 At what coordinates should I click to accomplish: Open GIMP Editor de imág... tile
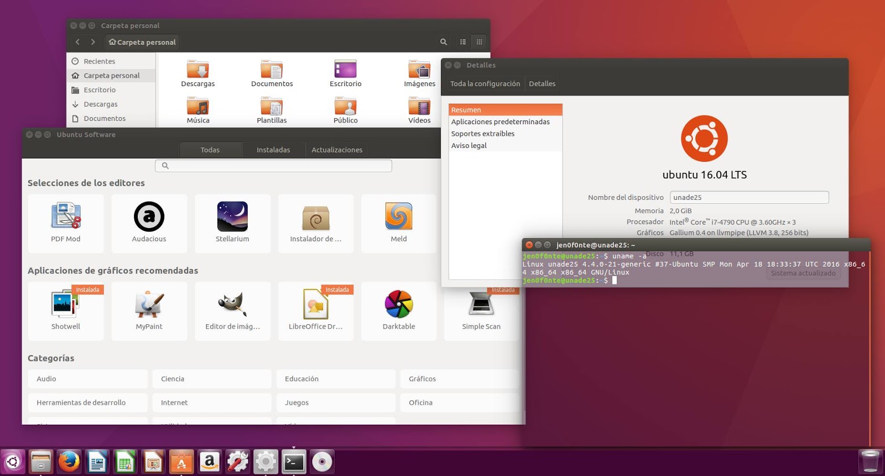pyautogui.click(x=232, y=311)
